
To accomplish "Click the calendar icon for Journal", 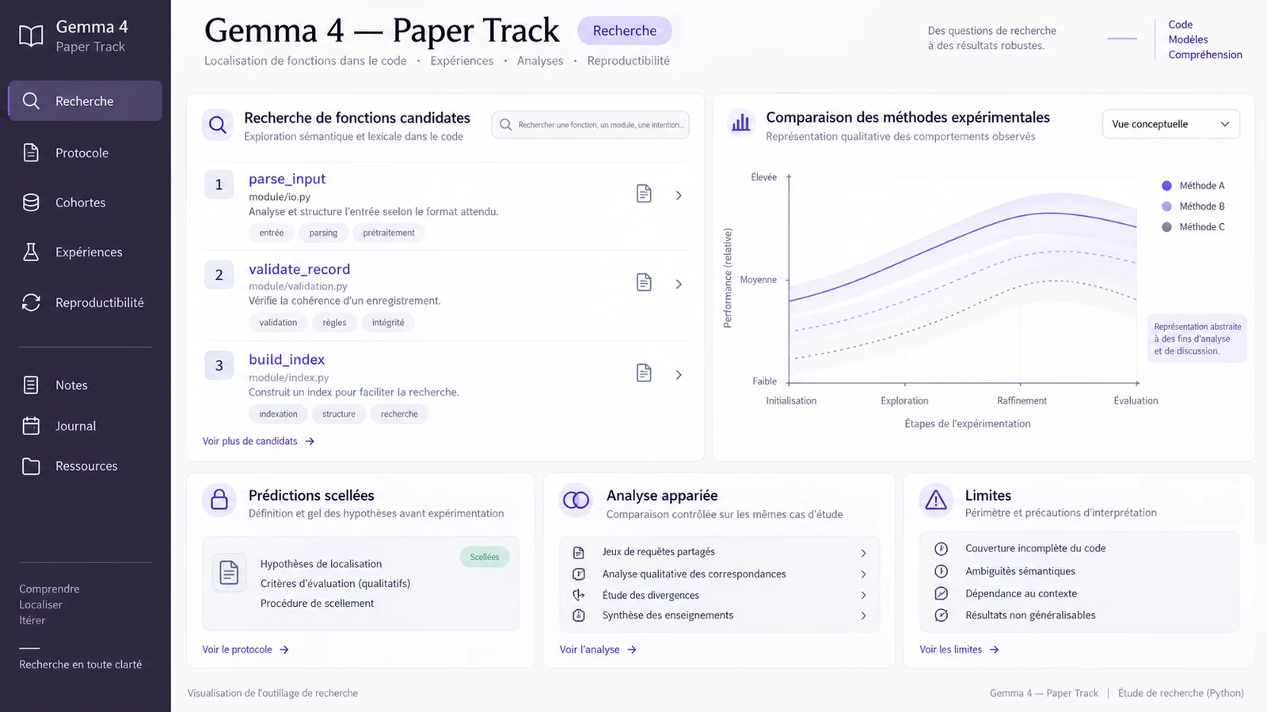I will [x=31, y=426].
